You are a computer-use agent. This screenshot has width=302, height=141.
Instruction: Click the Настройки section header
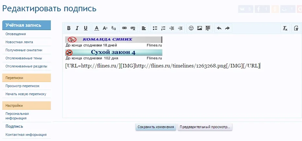coord(27,106)
